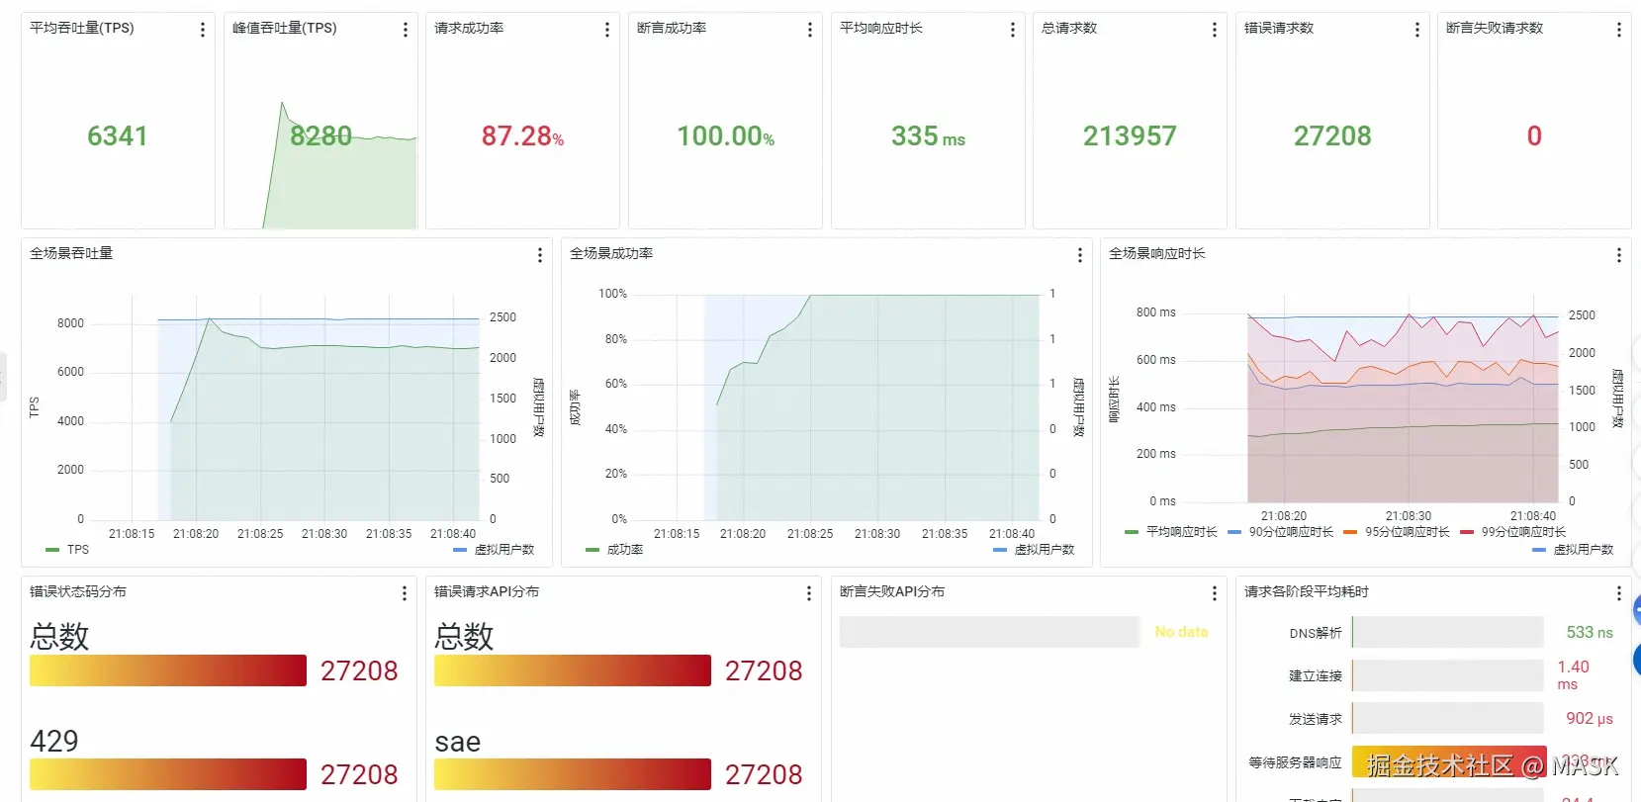Screen dimensions: 1641x802
Task: Open the 峰值吞吐量(TPS) panel three-dot menu
Action: (x=406, y=30)
